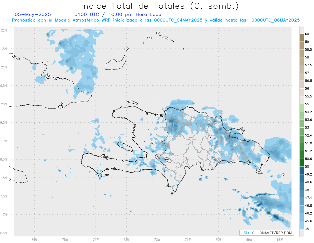Pick the lightest blue swatch between 45 and 45.6
The image size is (314, 243).
click(x=302, y=225)
